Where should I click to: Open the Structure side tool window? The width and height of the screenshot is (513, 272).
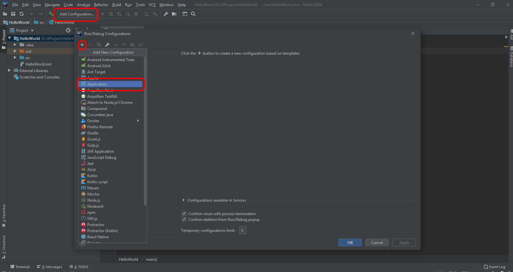pos(4,247)
